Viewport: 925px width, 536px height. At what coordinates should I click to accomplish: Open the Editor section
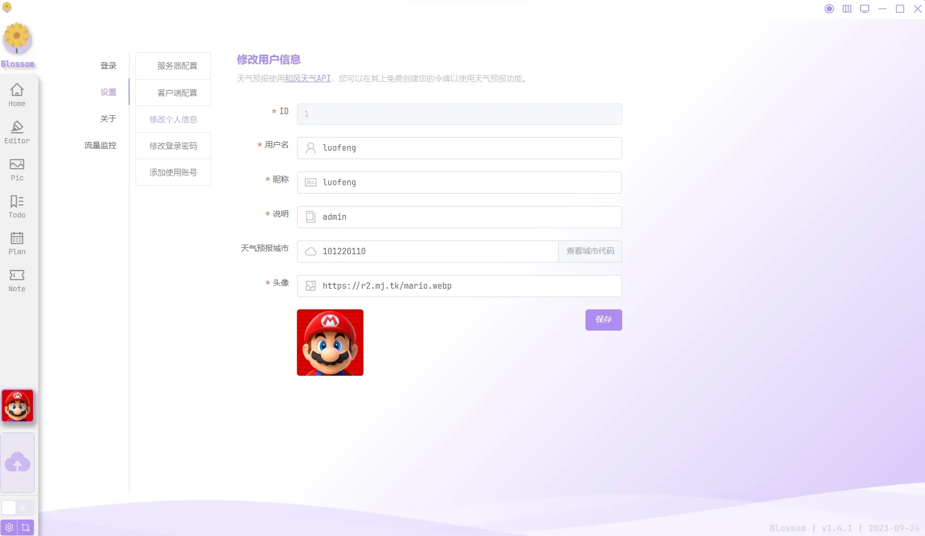(x=17, y=133)
